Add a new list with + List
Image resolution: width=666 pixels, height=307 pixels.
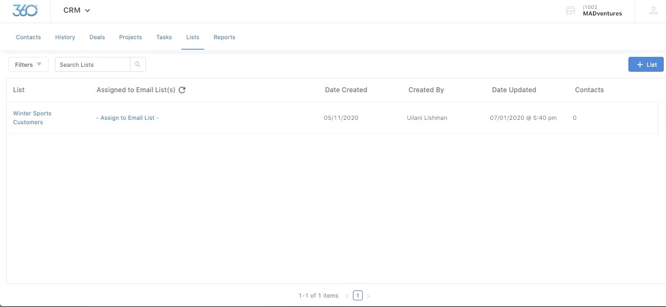pos(646,65)
